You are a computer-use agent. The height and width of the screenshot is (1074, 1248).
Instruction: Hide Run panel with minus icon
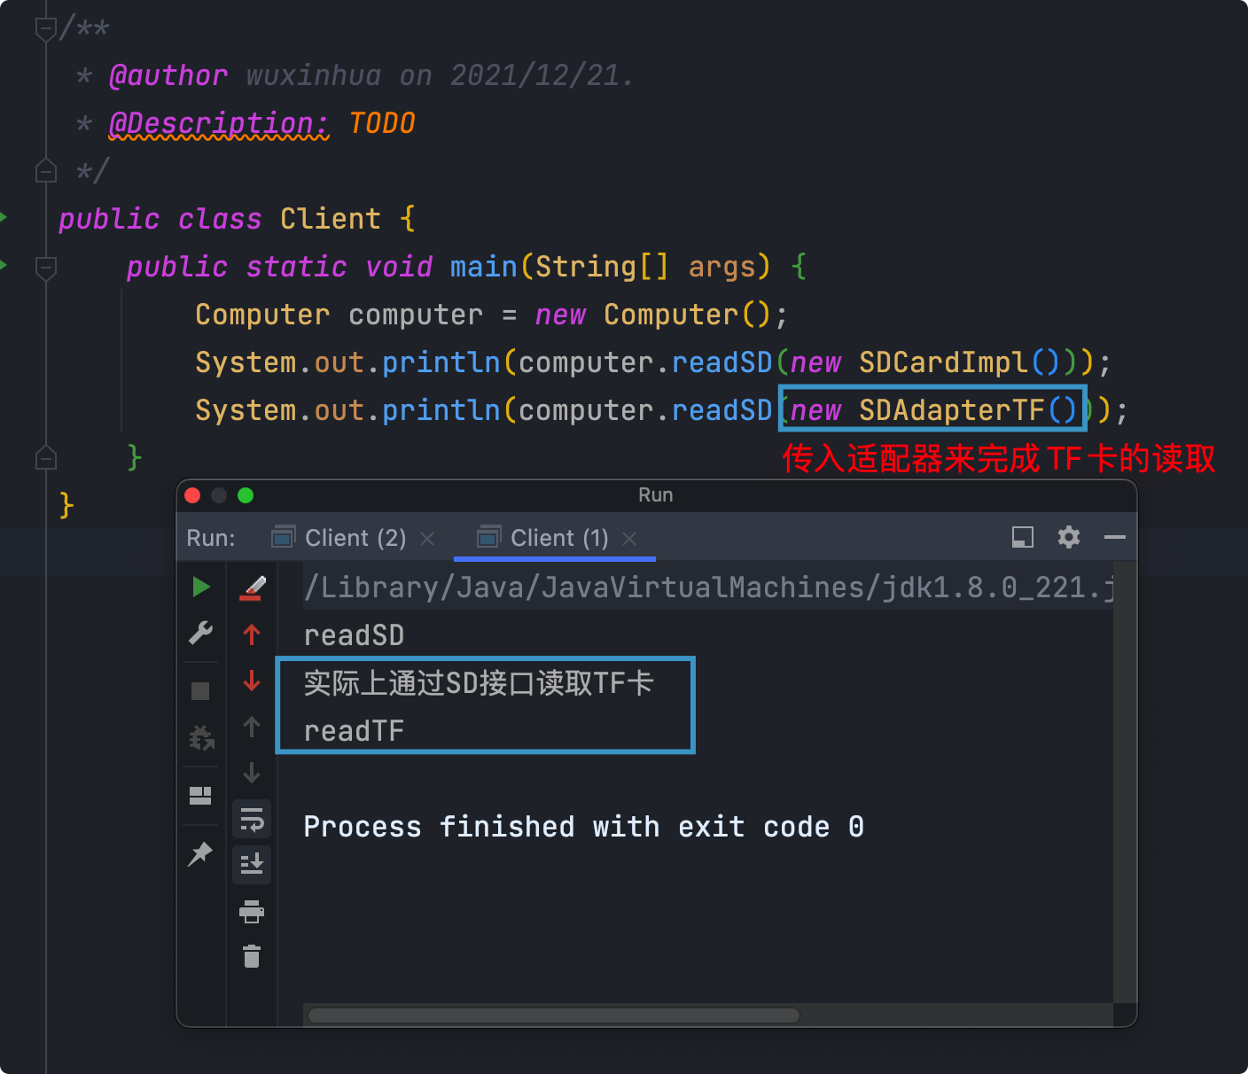click(1115, 537)
